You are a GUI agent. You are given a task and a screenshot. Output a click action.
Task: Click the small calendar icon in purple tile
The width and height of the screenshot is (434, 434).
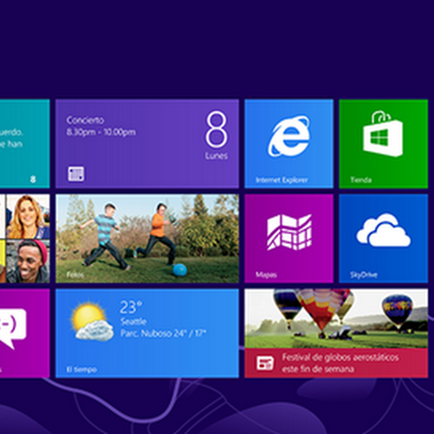pos(76,174)
